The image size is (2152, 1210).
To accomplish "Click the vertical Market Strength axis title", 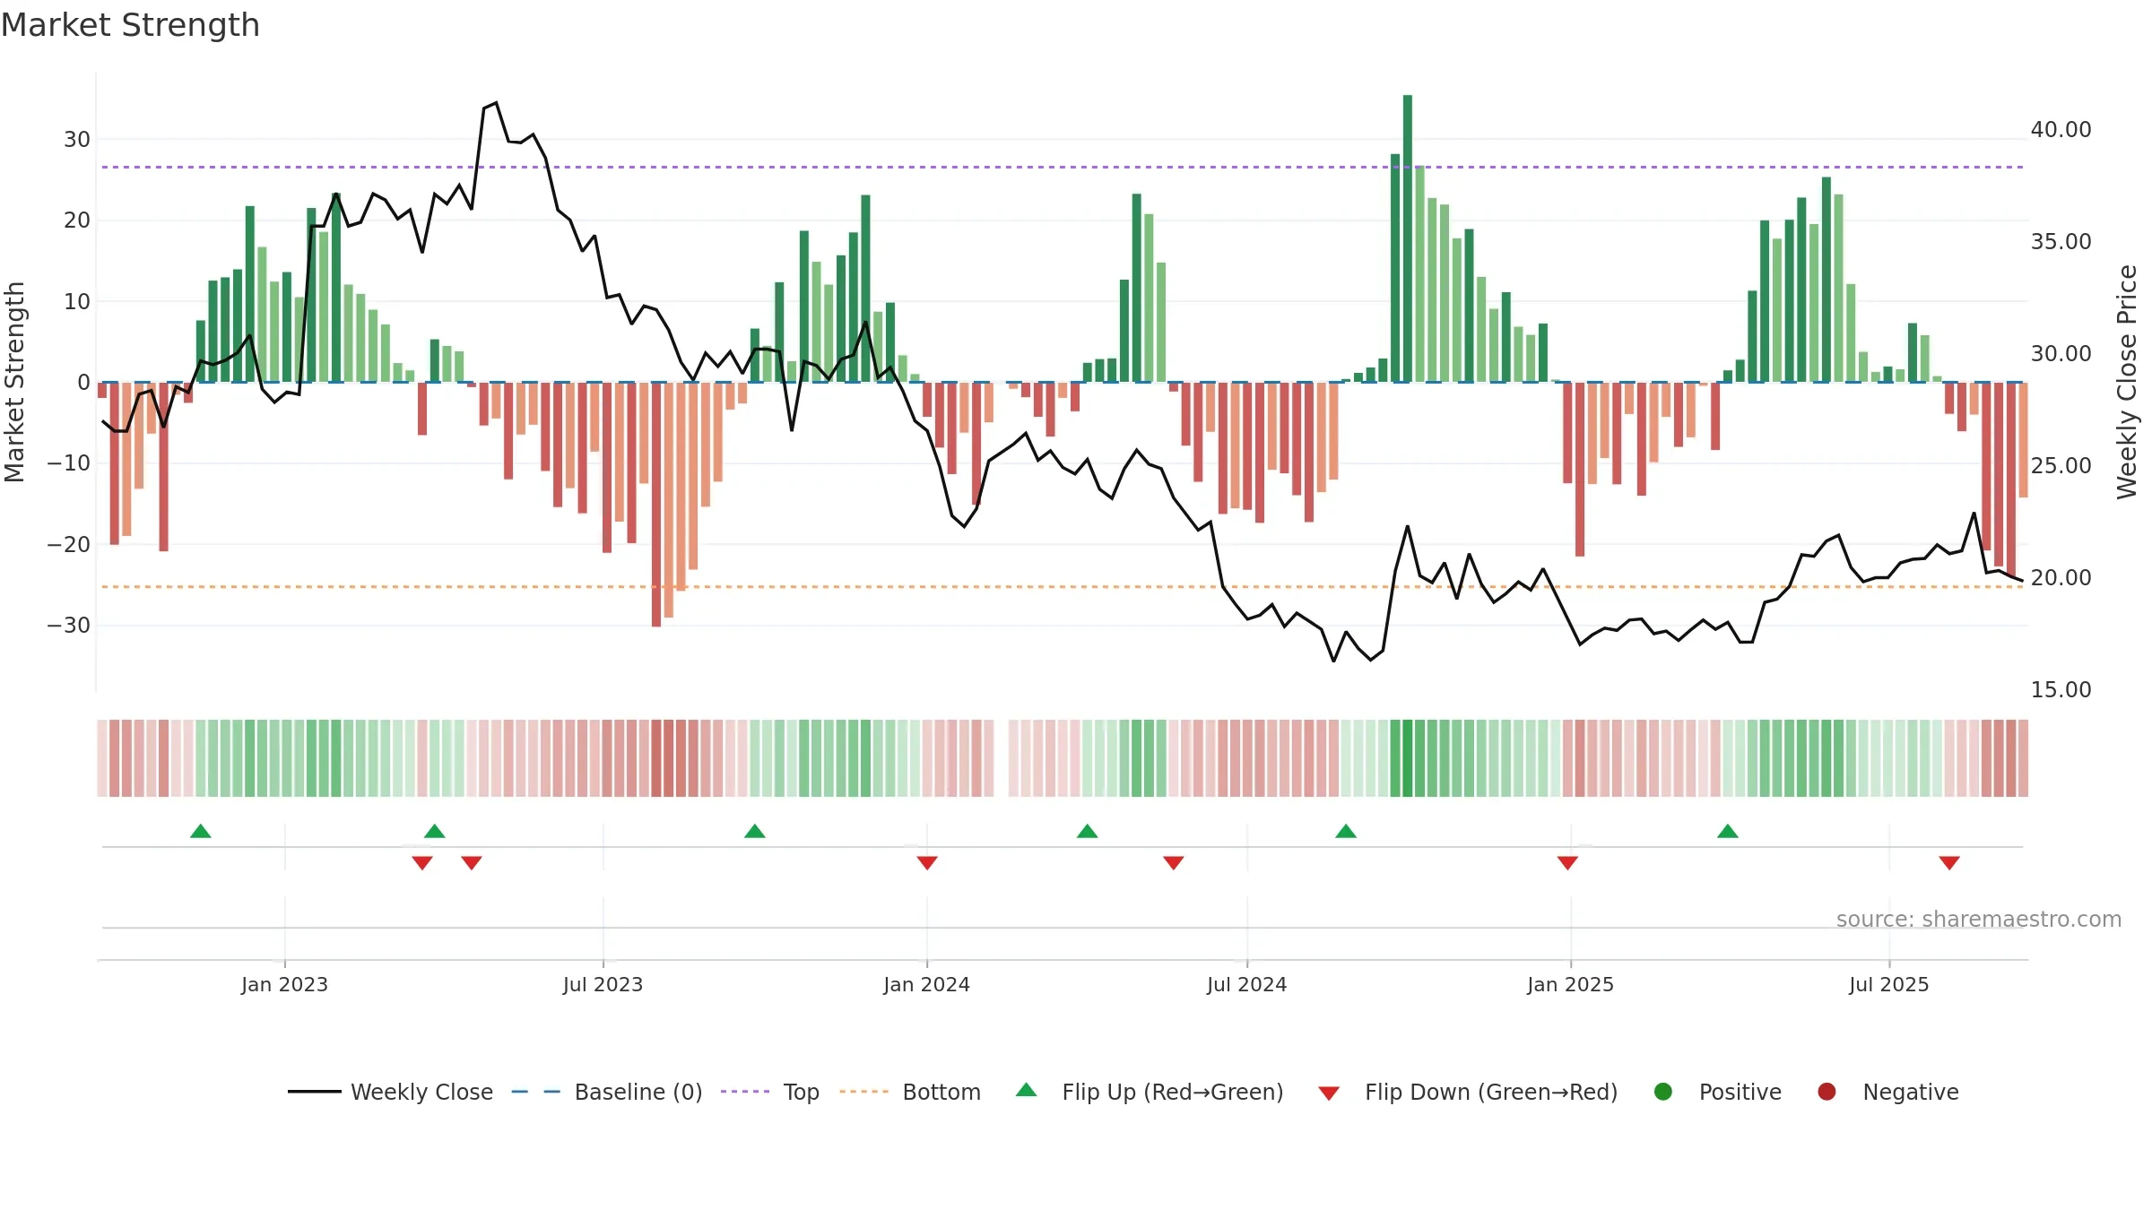I will (x=14, y=382).
